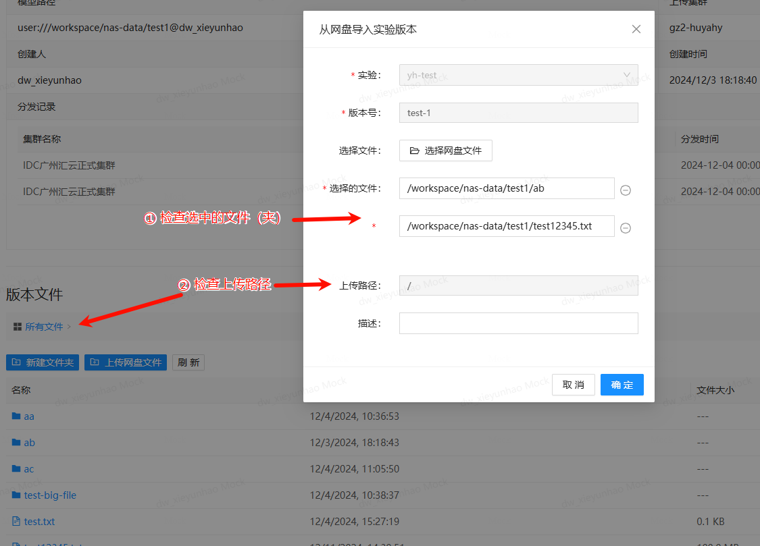Image resolution: width=760 pixels, height=546 pixels.
Task: Close the 从网盘导入实验版本 dialog
Action: 636,28
